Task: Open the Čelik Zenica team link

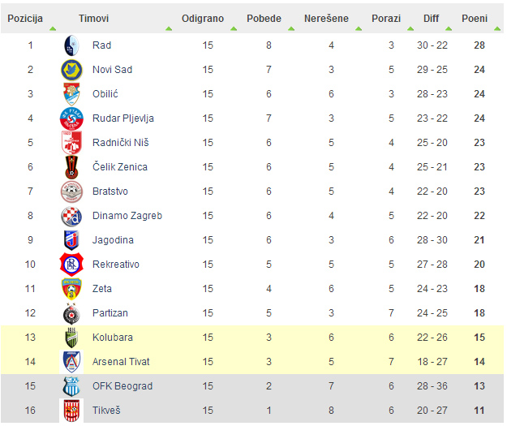Action: (x=120, y=167)
